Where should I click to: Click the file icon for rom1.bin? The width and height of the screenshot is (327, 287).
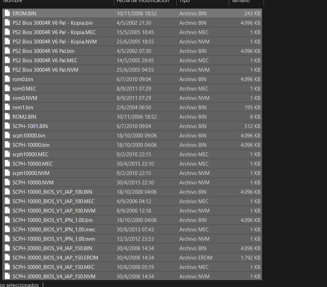[7, 107]
